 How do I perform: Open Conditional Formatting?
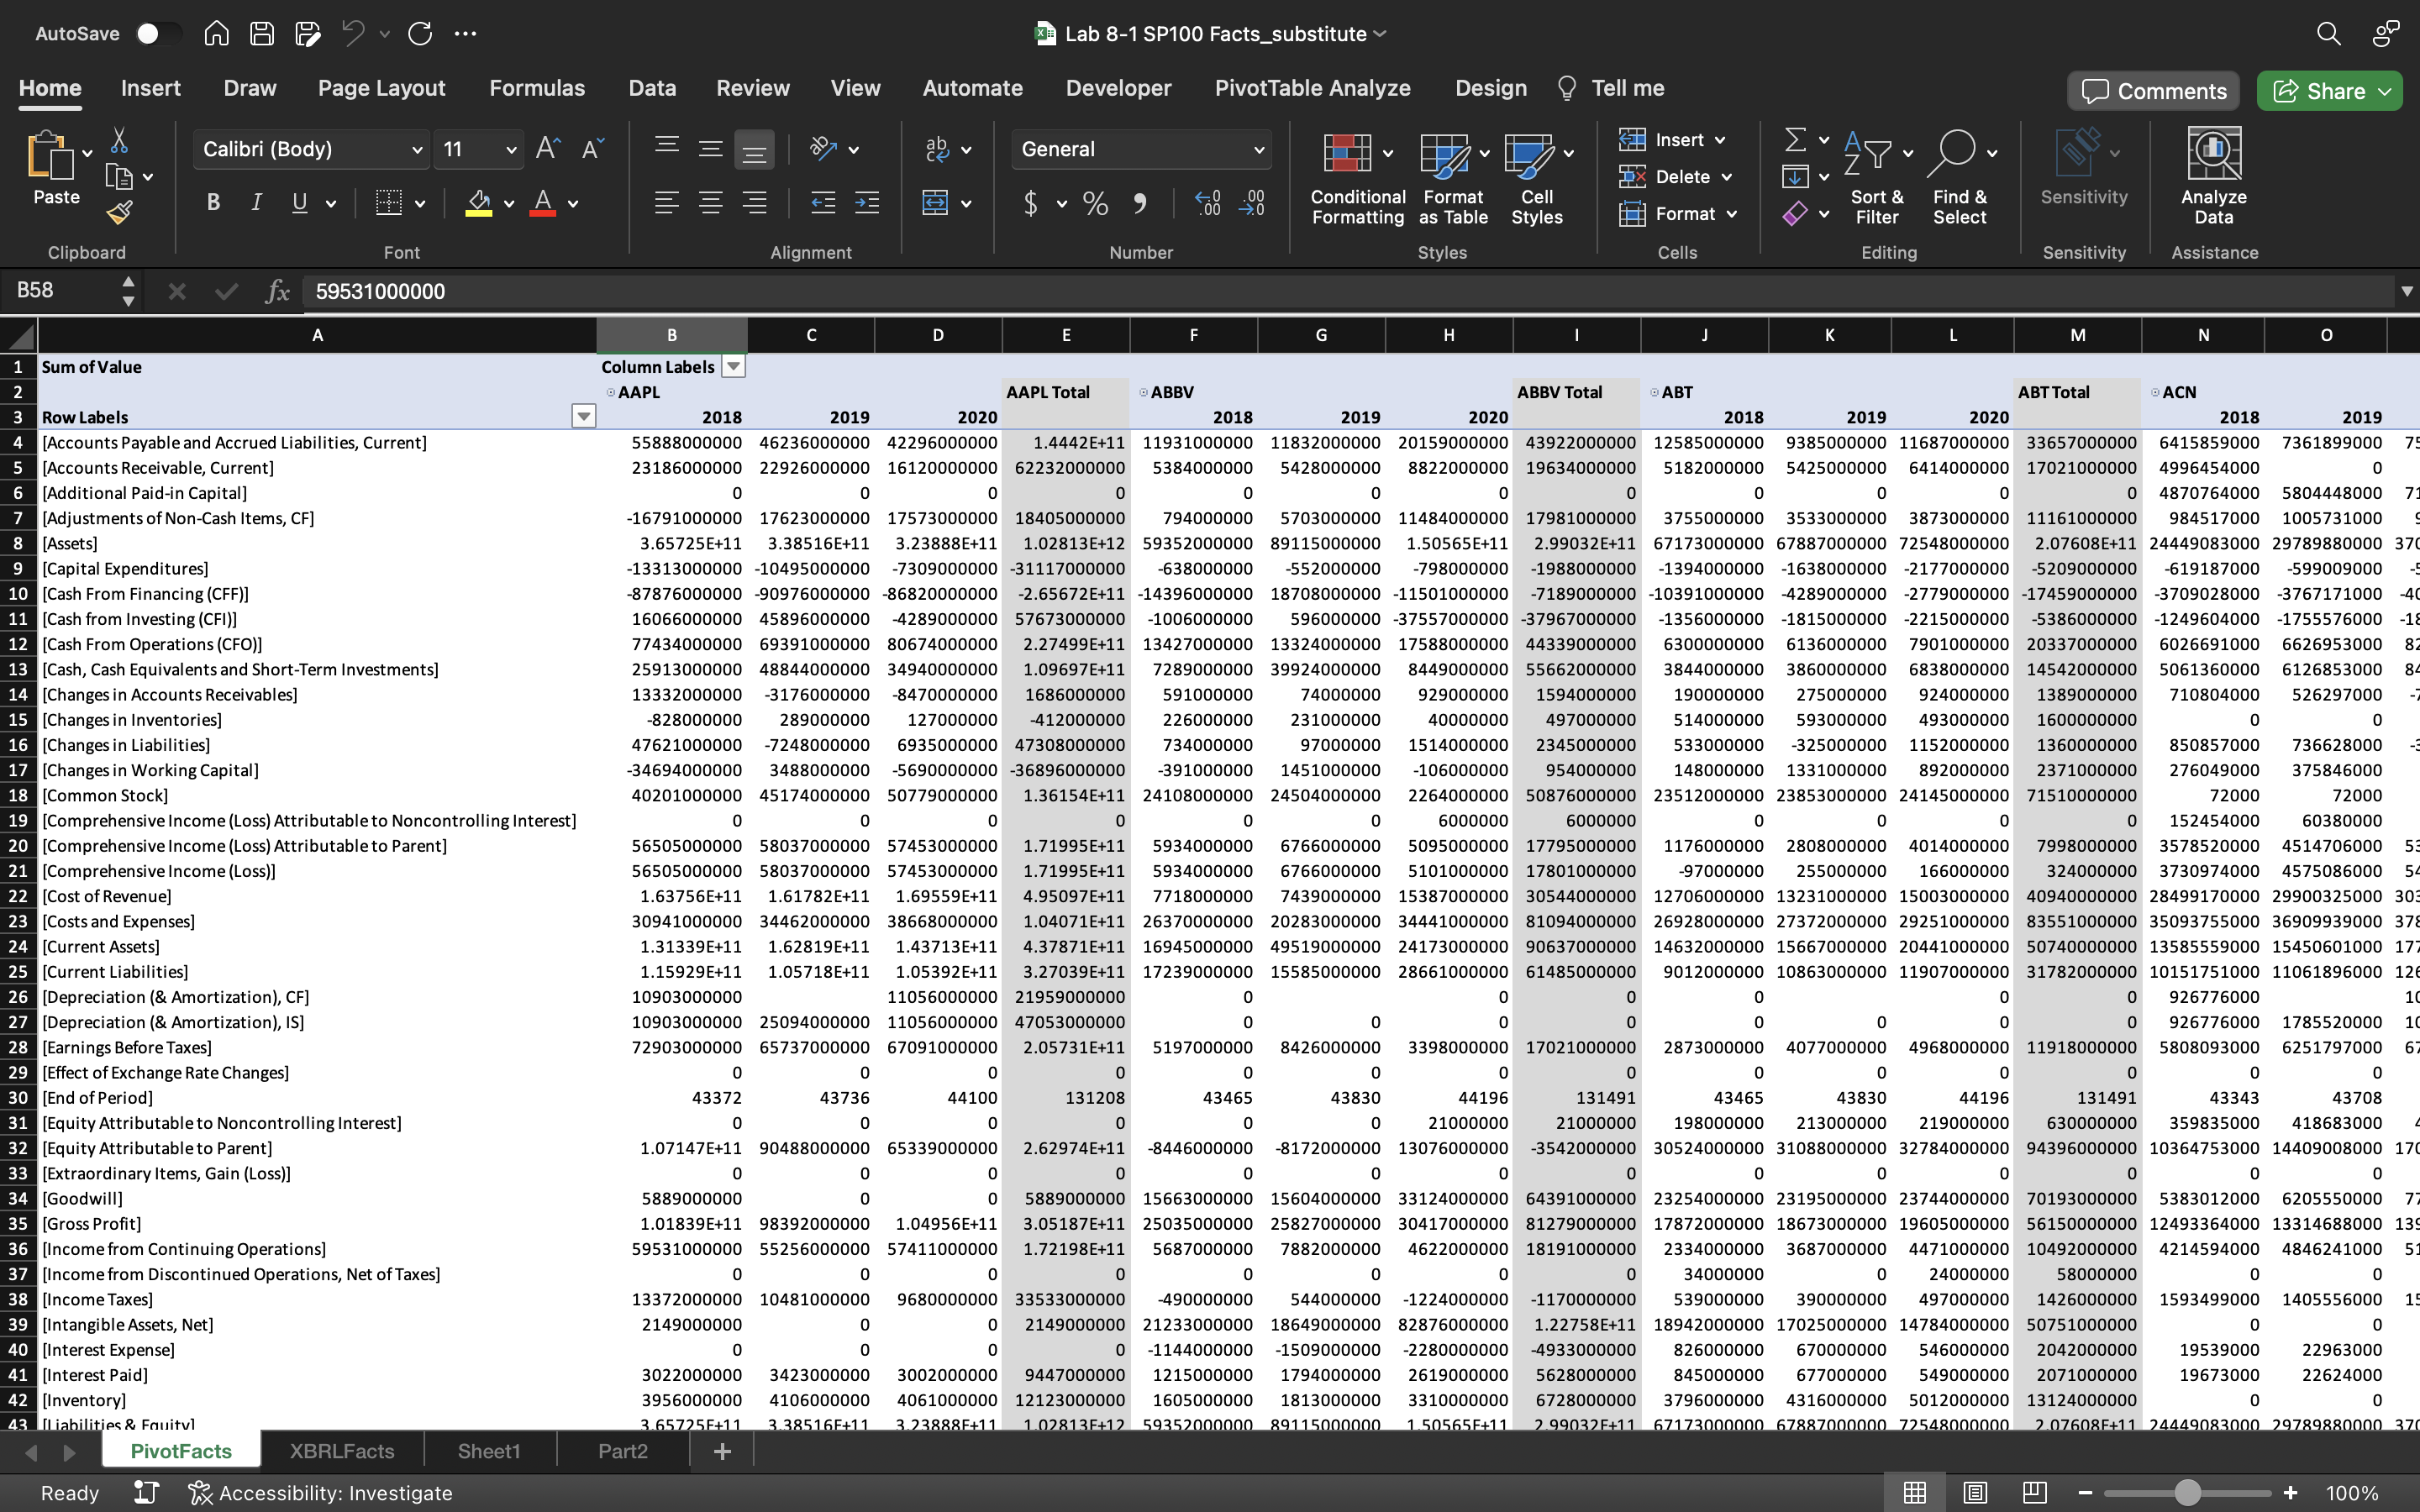pos(1356,180)
